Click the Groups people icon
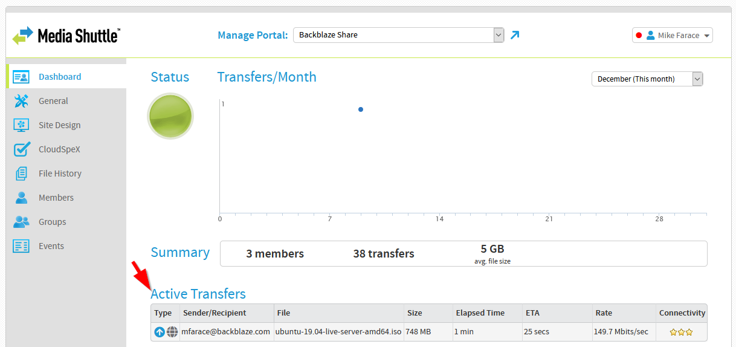This screenshot has width=736, height=347. (21, 222)
